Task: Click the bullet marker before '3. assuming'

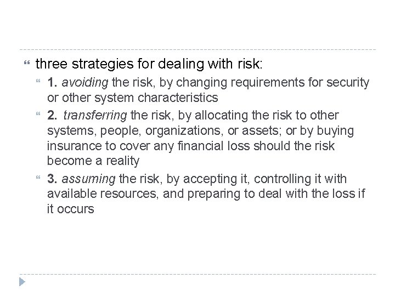Action: click(38, 179)
